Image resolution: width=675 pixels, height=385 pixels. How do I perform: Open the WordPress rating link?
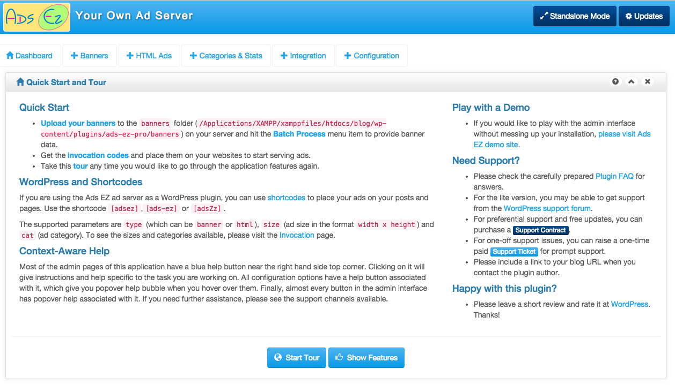tap(630, 304)
